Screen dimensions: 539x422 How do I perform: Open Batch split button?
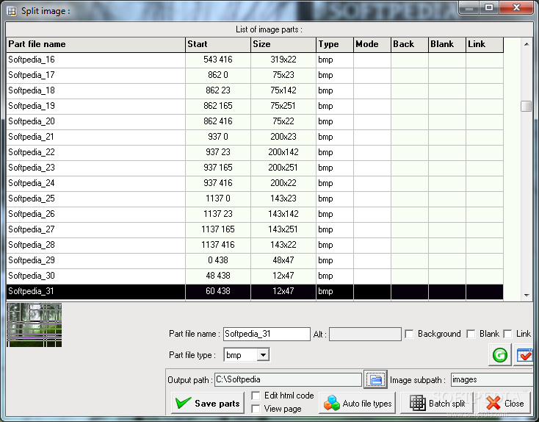click(437, 403)
